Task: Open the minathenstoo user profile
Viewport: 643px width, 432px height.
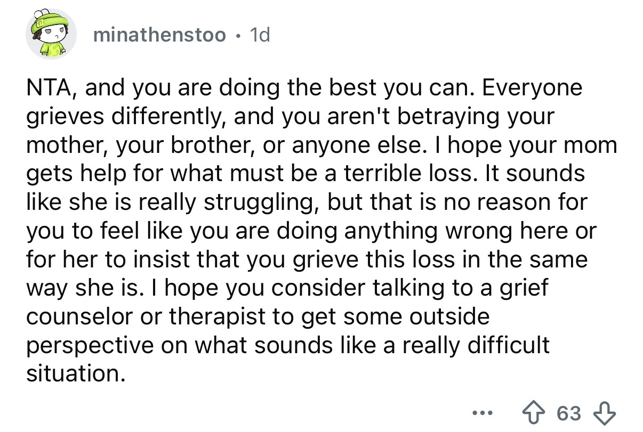Action: (x=159, y=36)
